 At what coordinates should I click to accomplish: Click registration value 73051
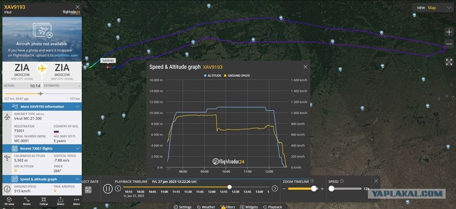[20, 131]
